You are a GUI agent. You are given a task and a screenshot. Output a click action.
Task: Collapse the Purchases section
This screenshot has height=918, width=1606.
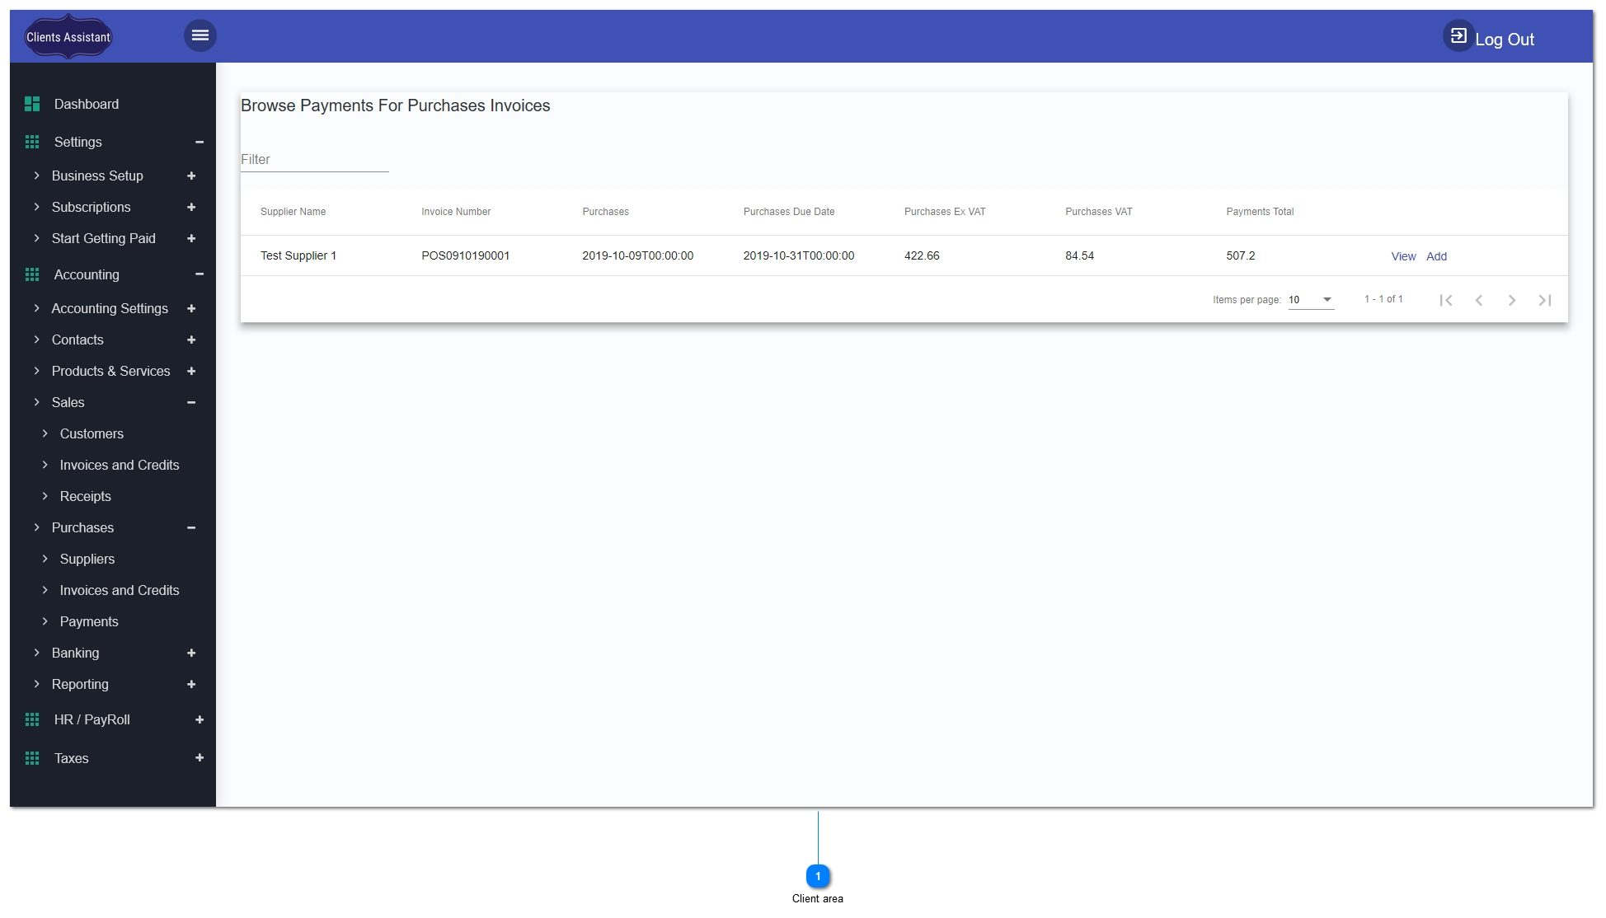tap(192, 528)
